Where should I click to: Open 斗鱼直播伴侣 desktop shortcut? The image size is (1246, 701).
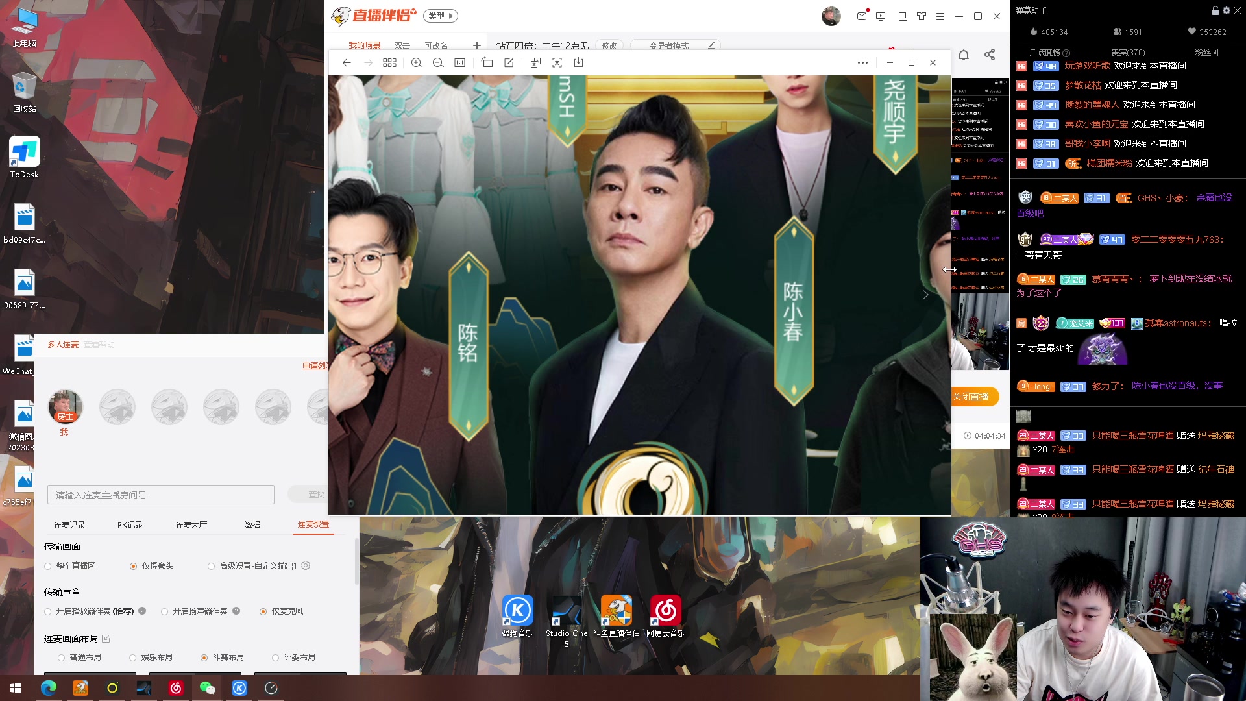click(617, 617)
